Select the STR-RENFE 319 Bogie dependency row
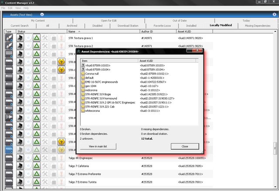This screenshot has height=191, width=279. click(x=100, y=94)
